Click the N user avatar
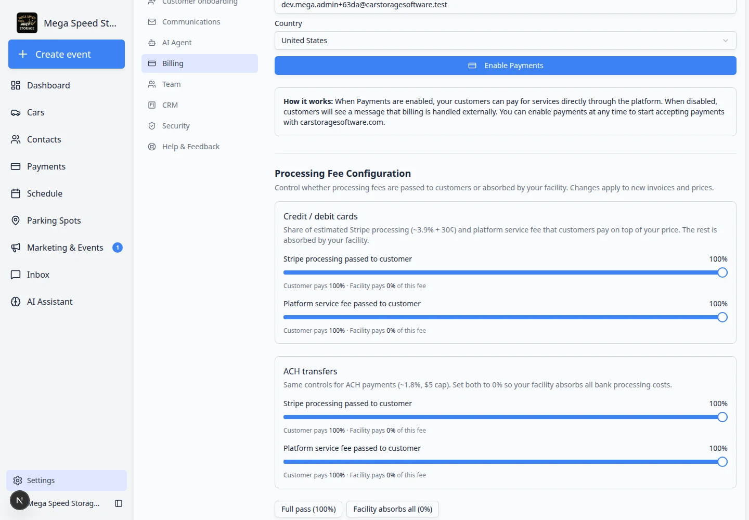Viewport: 749px width, 520px height. [20, 500]
